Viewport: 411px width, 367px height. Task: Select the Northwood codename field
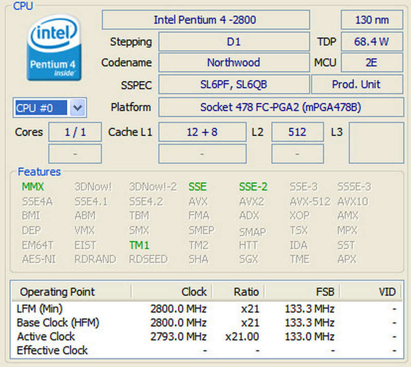(234, 62)
